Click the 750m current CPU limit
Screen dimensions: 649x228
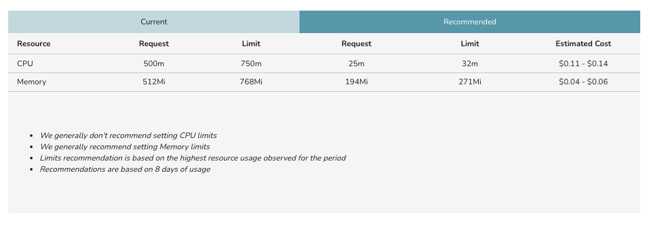click(251, 64)
